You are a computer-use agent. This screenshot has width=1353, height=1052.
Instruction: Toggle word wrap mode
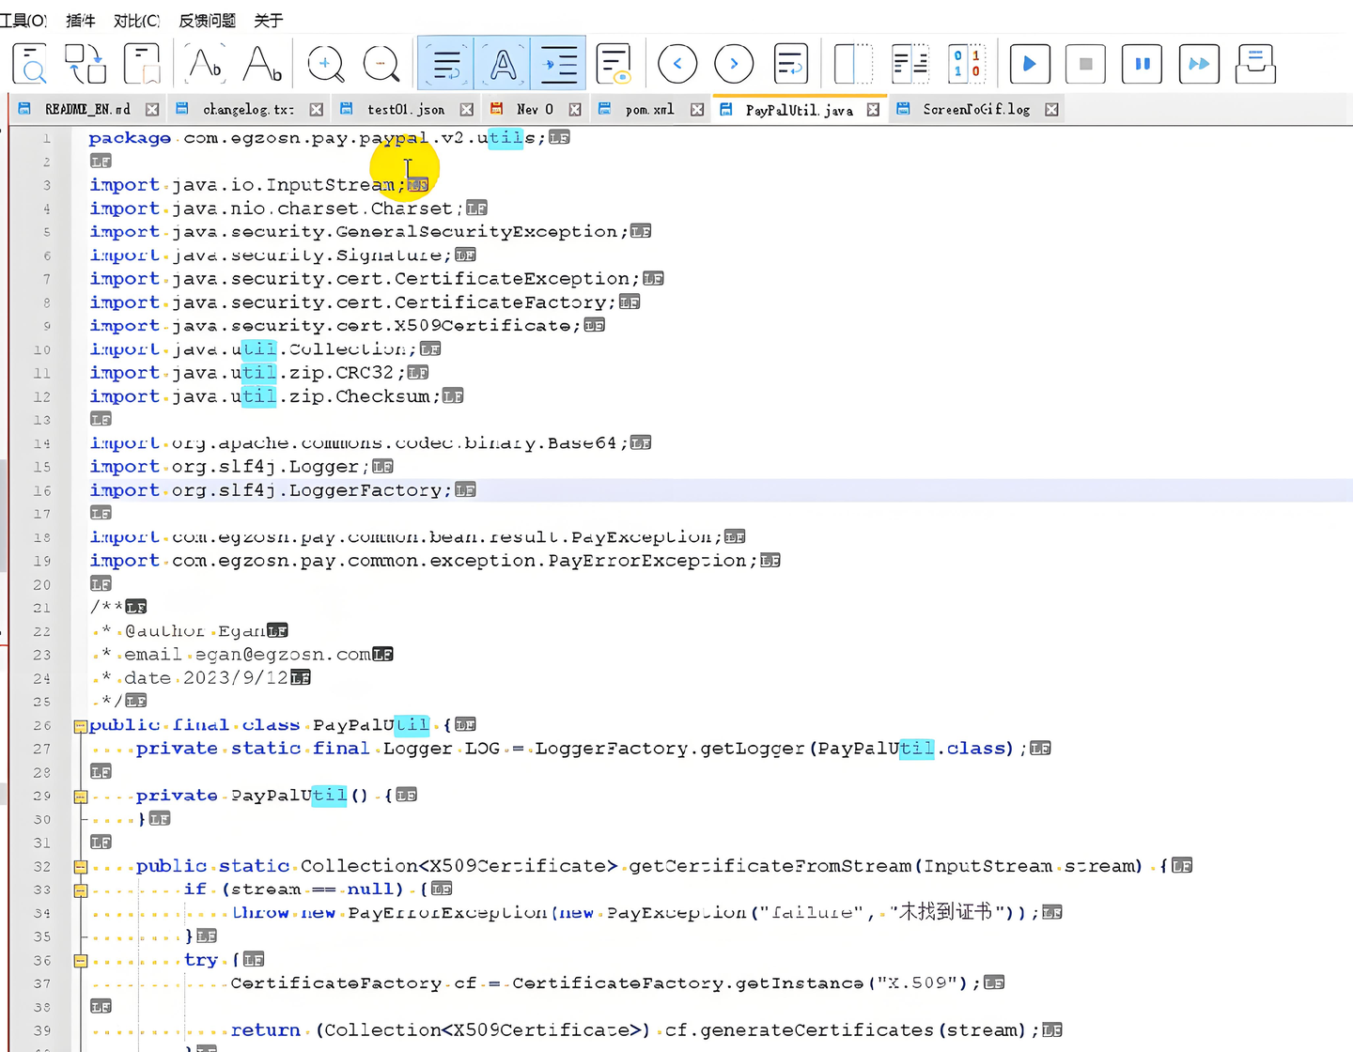446,64
